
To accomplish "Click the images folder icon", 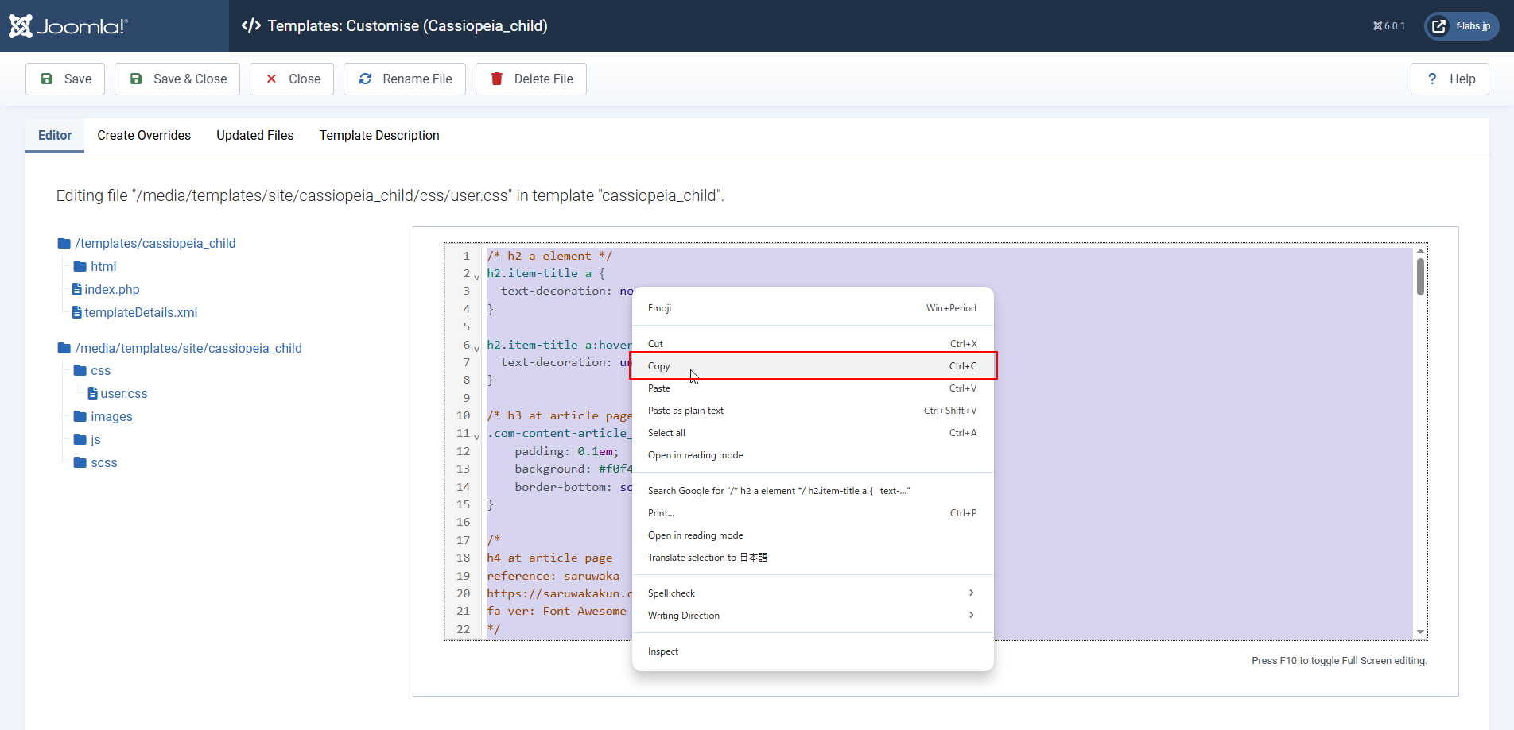I will (x=80, y=417).
